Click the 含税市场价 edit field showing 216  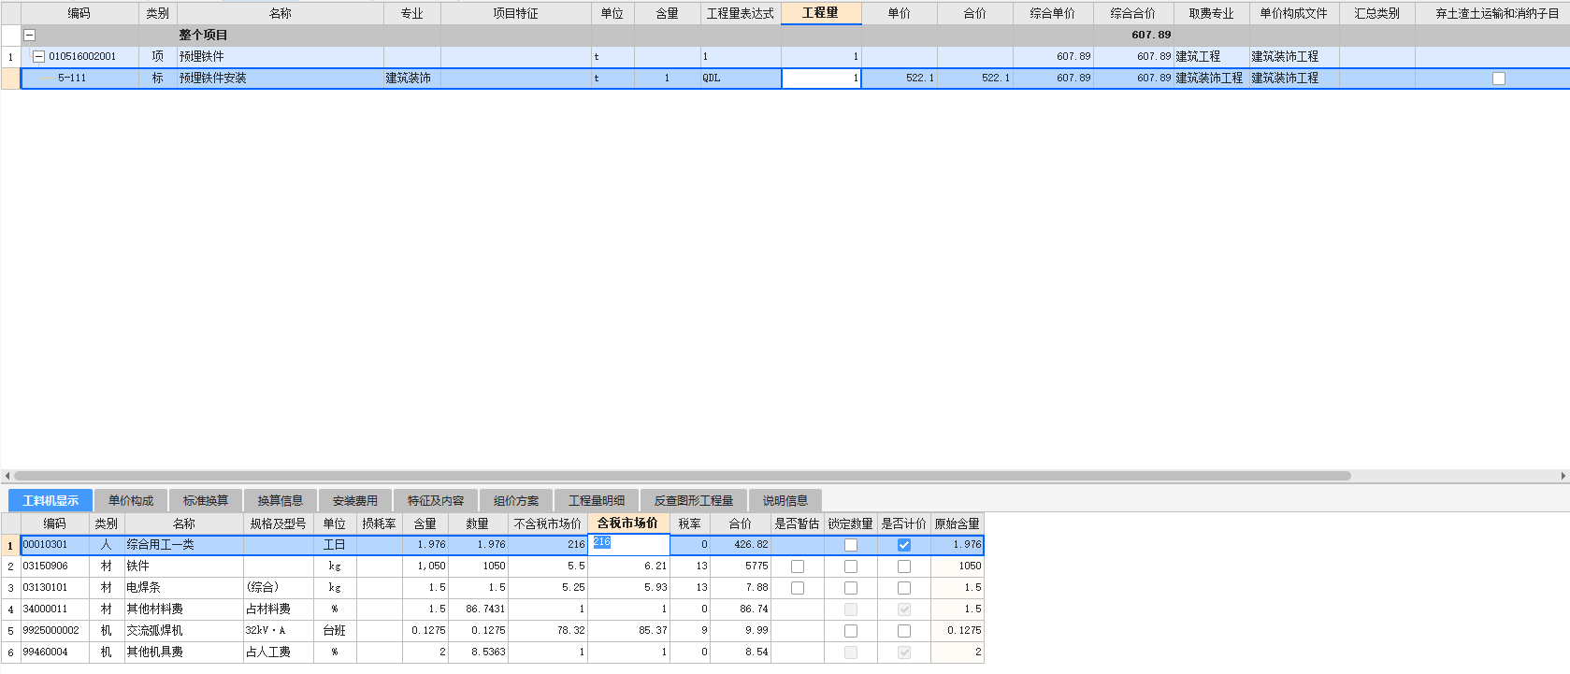[x=628, y=544]
